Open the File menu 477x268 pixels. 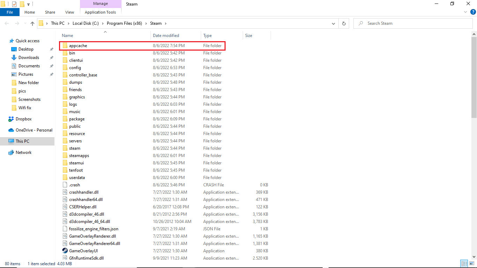(x=10, y=12)
